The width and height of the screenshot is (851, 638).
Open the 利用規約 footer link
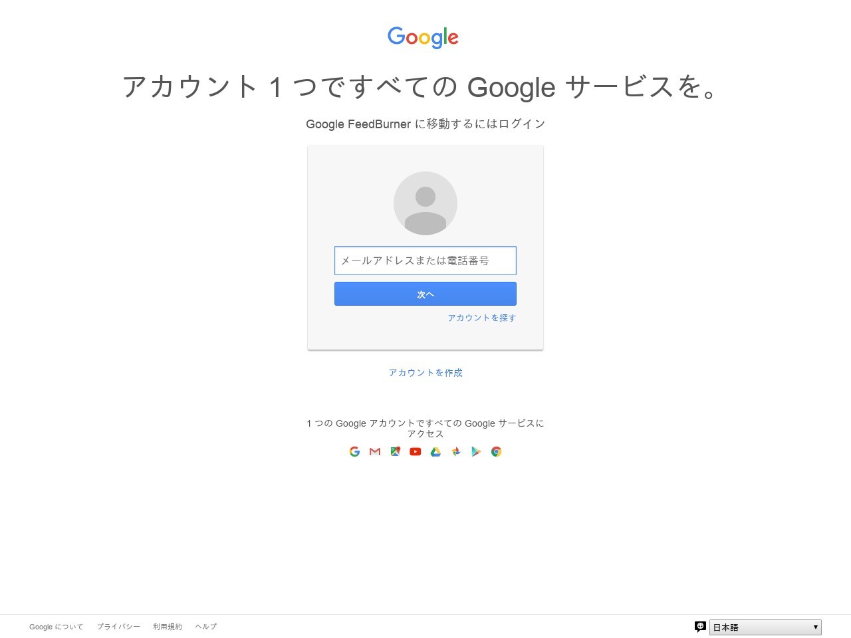point(168,627)
